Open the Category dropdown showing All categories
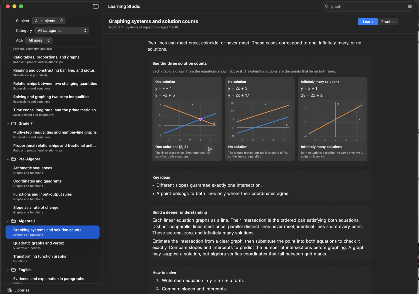The width and height of the screenshot is (419, 294). (x=62, y=31)
